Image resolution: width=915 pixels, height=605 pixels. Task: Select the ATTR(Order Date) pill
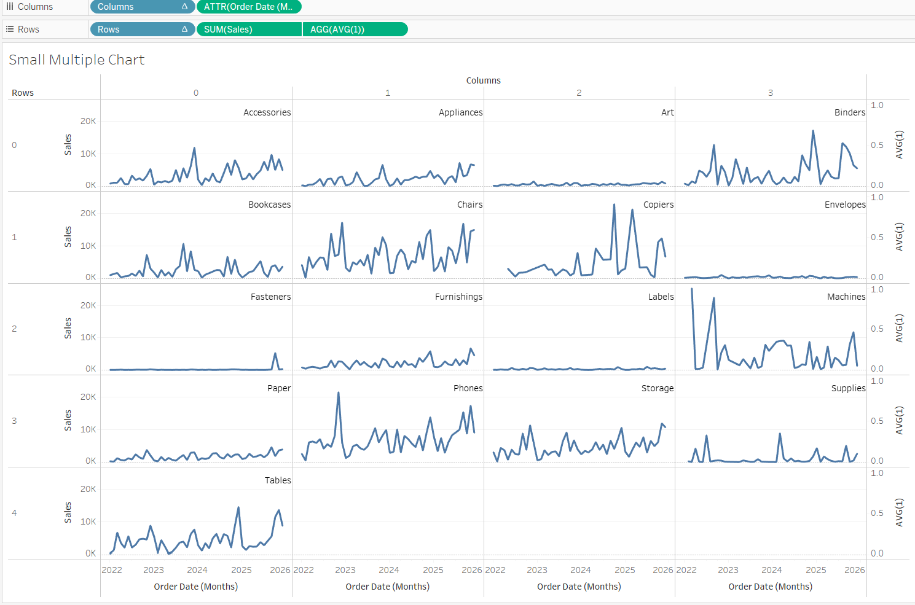[249, 7]
